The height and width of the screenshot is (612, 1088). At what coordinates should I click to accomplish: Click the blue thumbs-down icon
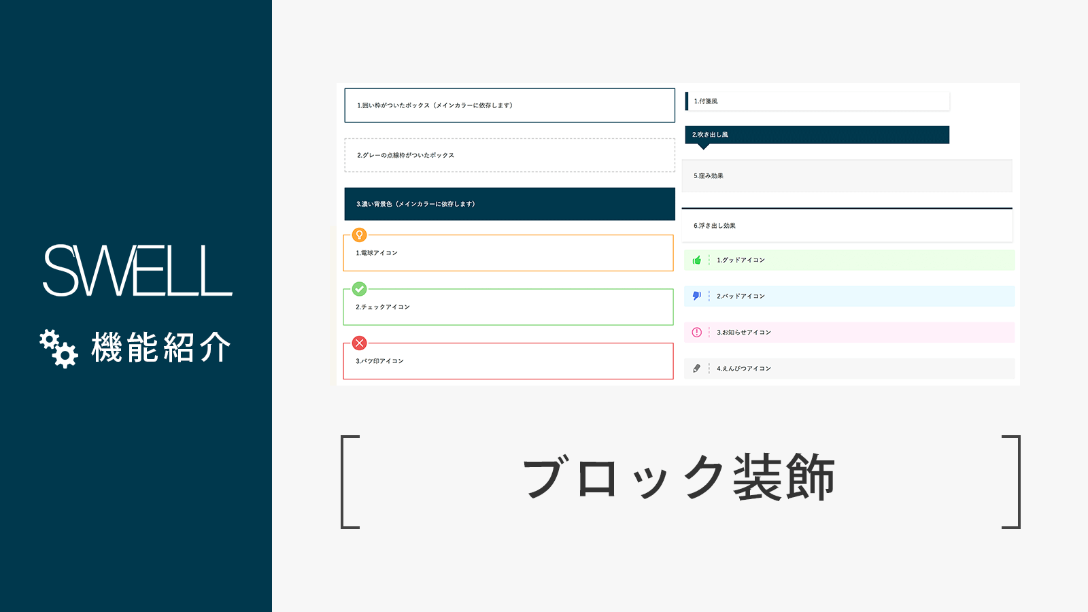(696, 296)
